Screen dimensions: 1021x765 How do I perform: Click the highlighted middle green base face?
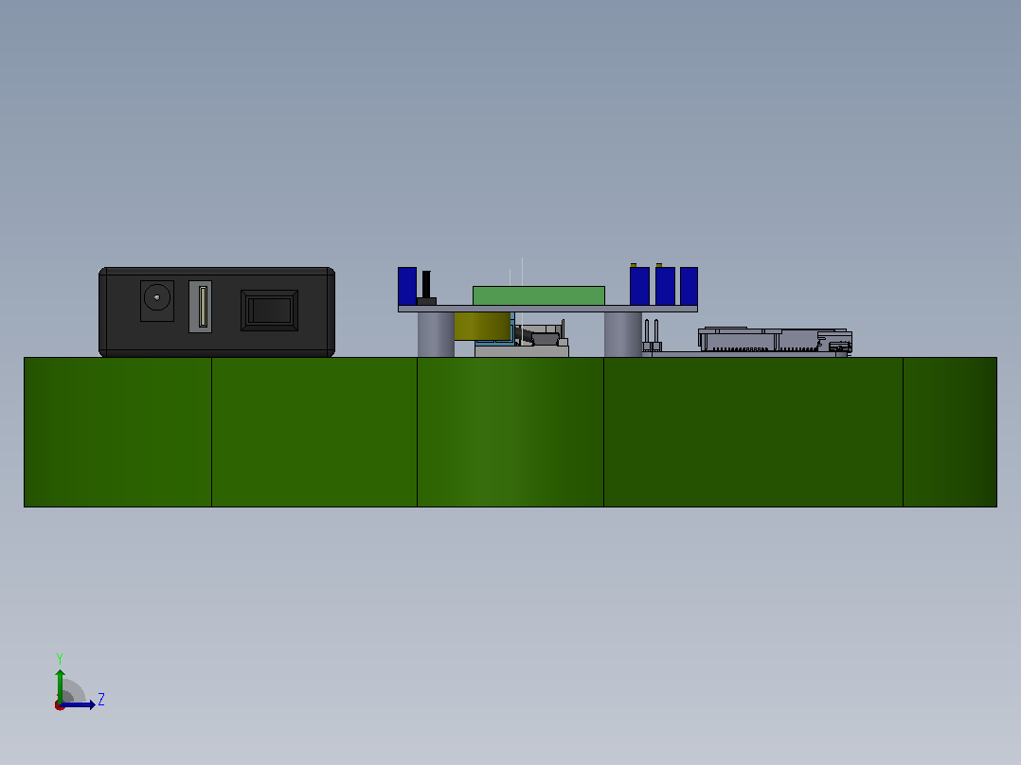[510, 433]
